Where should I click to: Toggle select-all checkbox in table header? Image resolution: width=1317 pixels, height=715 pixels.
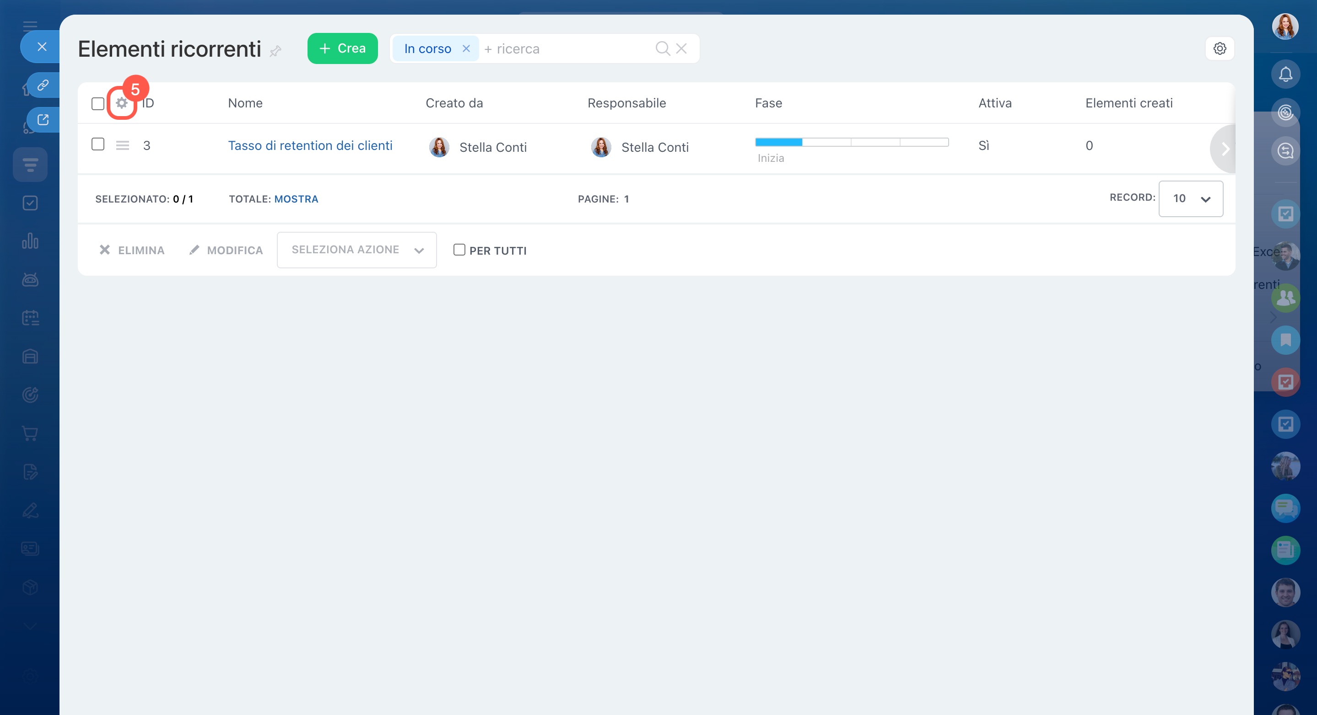coord(97,104)
